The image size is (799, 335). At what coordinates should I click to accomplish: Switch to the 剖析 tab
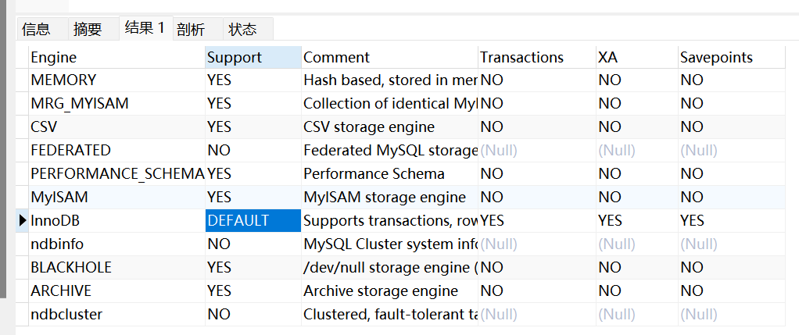(x=191, y=29)
